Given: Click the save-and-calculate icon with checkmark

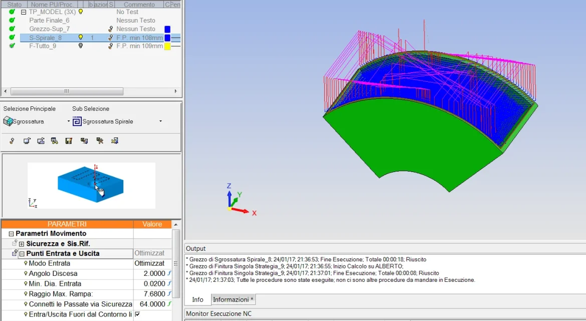Looking at the screenshot, I should coord(69,140).
